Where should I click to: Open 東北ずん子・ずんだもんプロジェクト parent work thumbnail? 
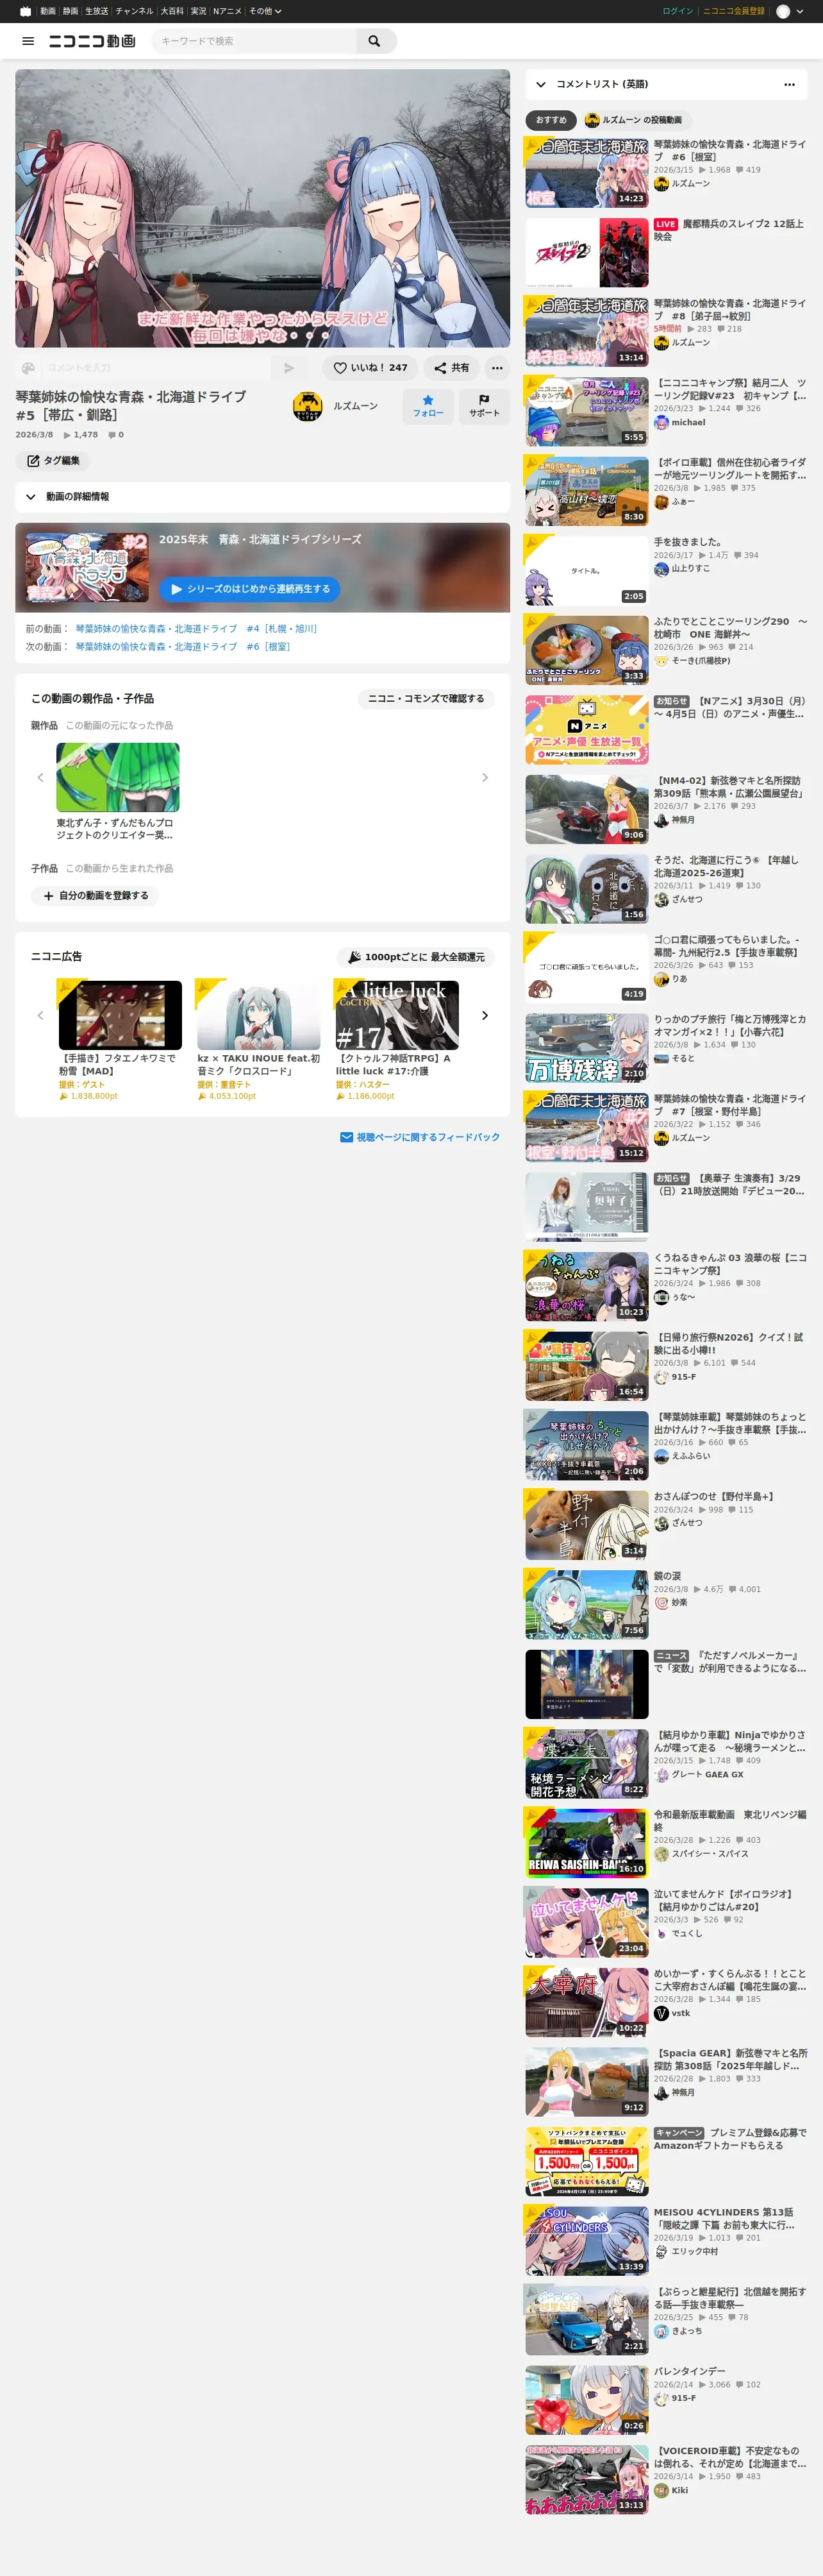click(118, 777)
